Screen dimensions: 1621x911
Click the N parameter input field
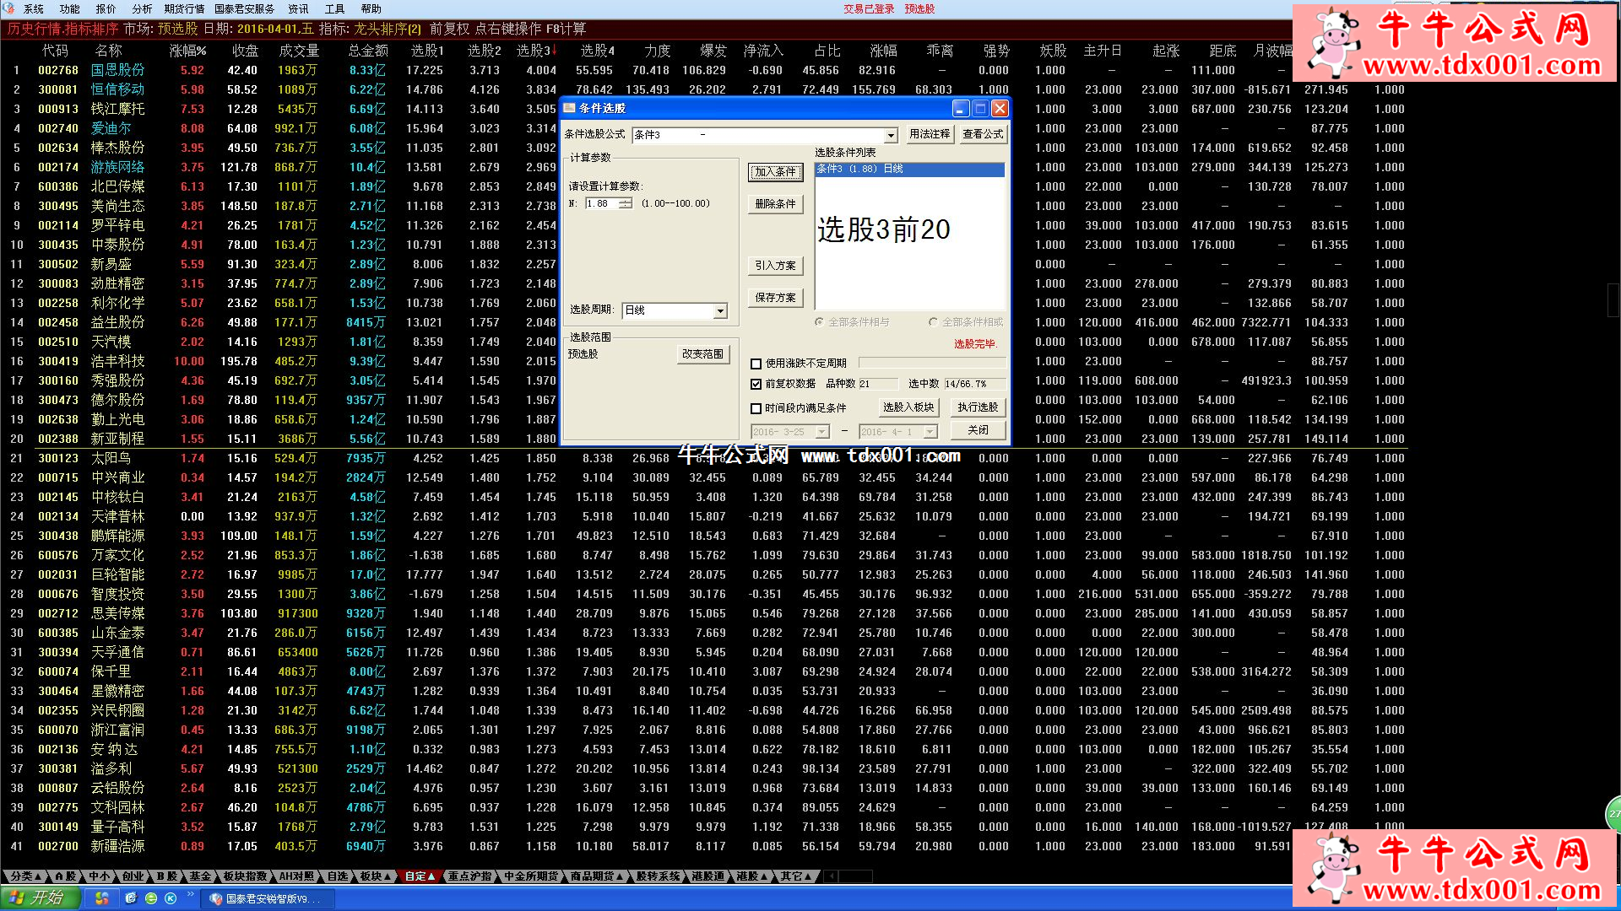click(x=601, y=203)
